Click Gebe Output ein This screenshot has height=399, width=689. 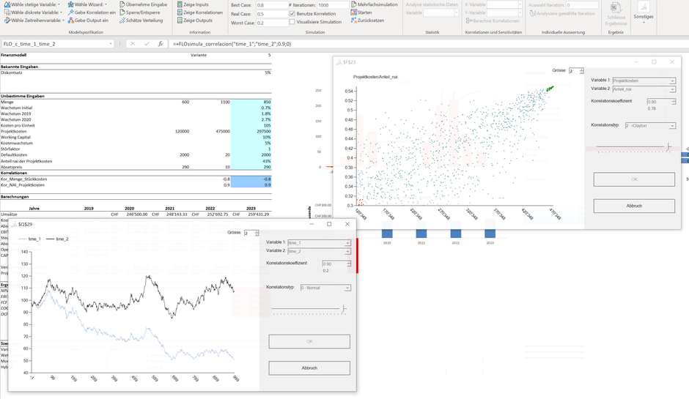88,20
